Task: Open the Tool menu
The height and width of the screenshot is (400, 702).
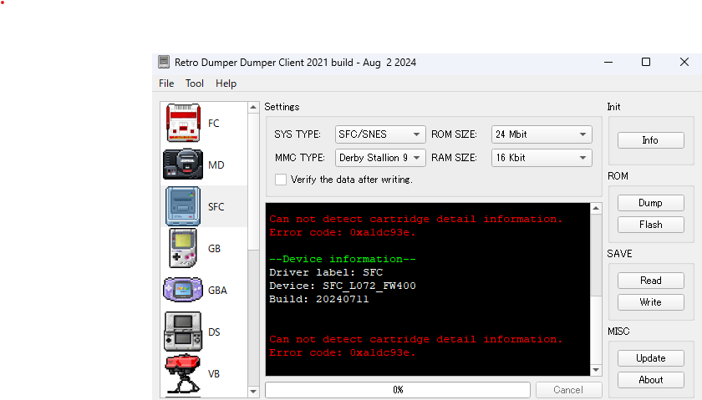Action: (195, 84)
